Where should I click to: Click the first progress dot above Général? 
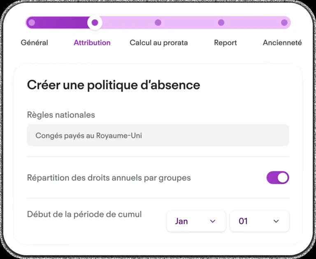32,23
